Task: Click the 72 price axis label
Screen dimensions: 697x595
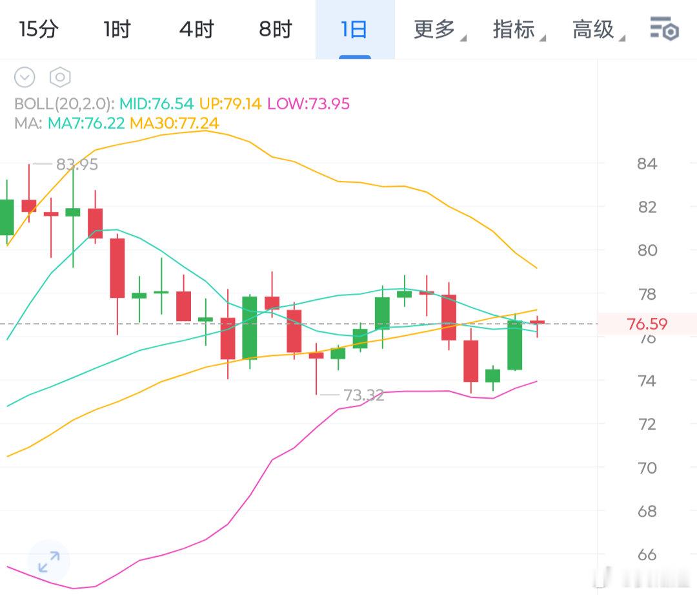Action: click(x=647, y=424)
